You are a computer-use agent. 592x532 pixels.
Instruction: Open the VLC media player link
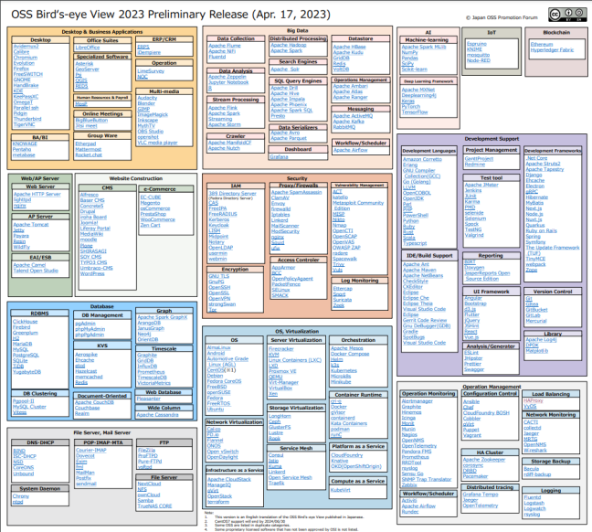click(156, 144)
